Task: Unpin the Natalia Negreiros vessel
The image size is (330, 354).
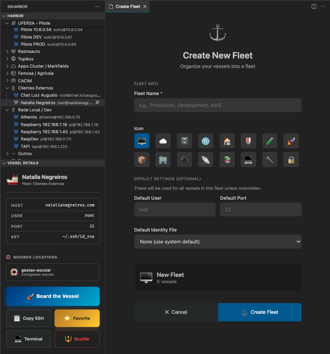Action: [x=96, y=103]
